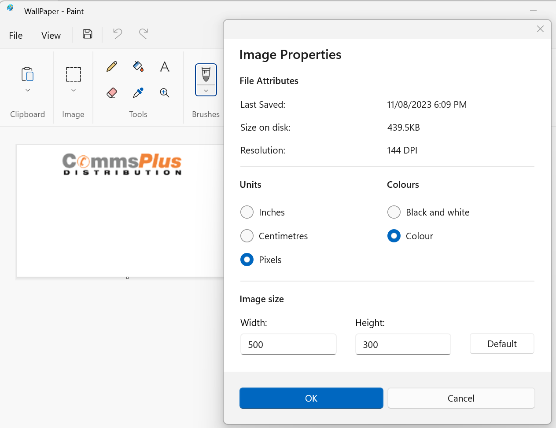Viewport: 556px width, 428px height.
Task: Click the Width input field
Action: tap(288, 344)
